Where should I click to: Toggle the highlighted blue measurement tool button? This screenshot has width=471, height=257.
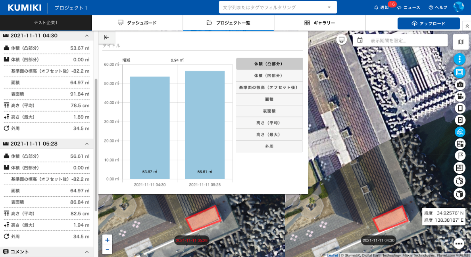[x=459, y=132]
